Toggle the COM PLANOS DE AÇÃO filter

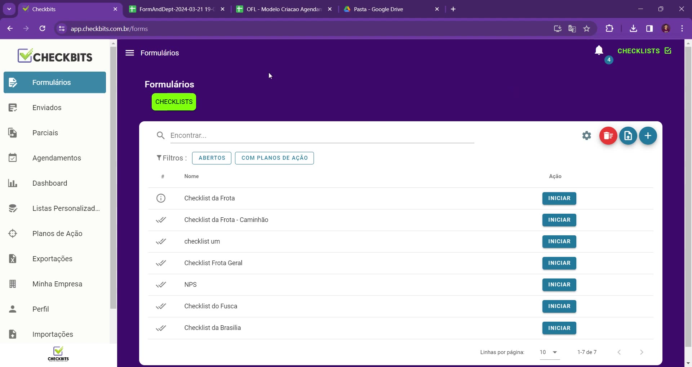(x=275, y=158)
